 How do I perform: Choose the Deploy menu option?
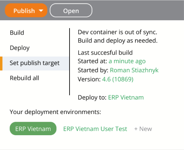coord(20,48)
